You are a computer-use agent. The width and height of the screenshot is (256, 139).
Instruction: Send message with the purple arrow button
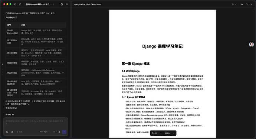pyautogui.click(x=64, y=132)
